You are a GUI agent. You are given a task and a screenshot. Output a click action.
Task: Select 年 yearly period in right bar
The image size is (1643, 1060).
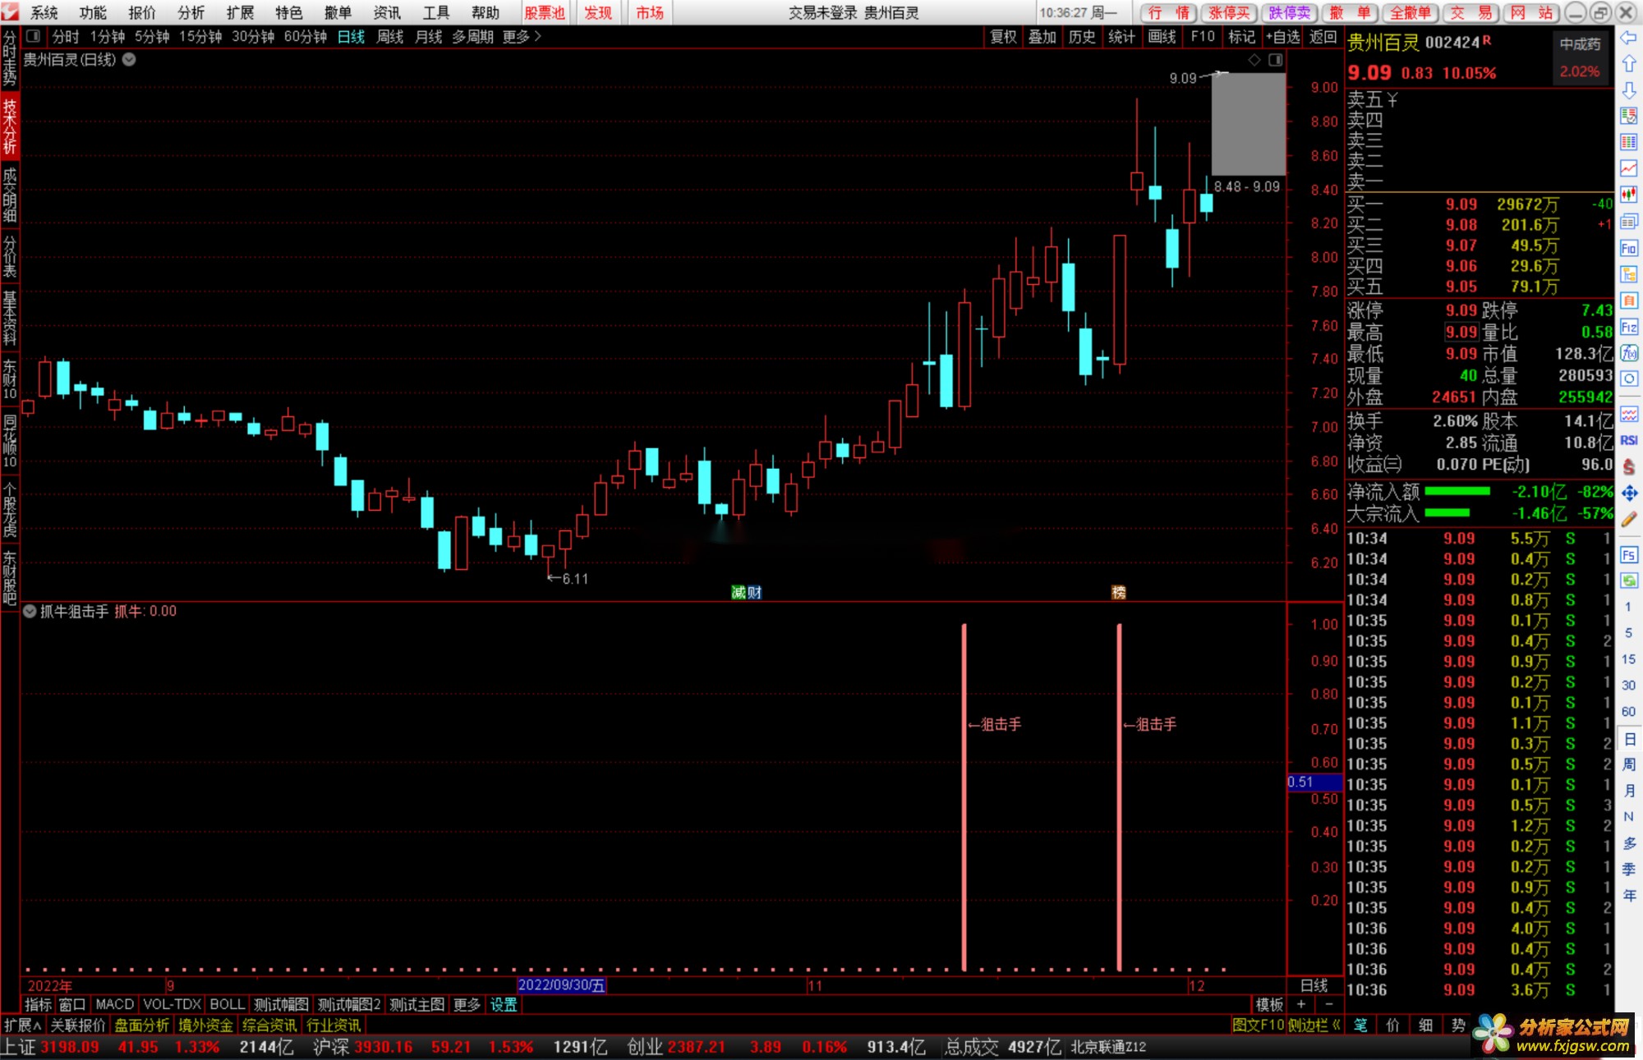1627,896
